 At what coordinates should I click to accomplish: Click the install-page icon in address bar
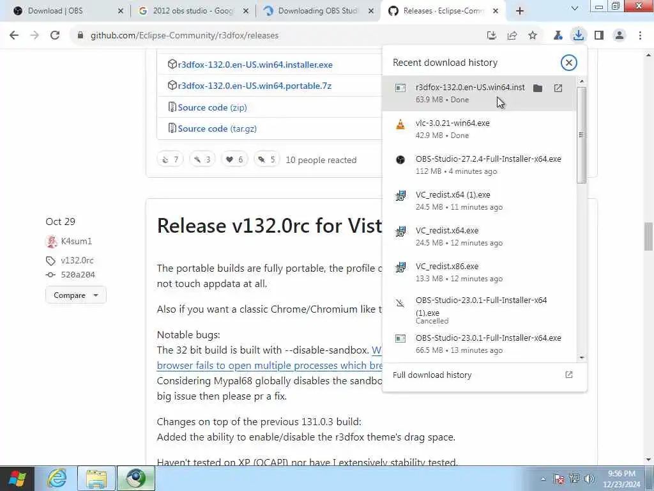pyautogui.click(x=492, y=36)
